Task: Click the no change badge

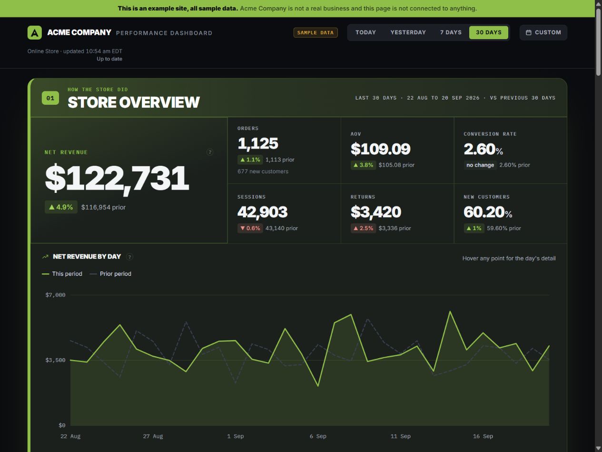Action: pyautogui.click(x=480, y=165)
